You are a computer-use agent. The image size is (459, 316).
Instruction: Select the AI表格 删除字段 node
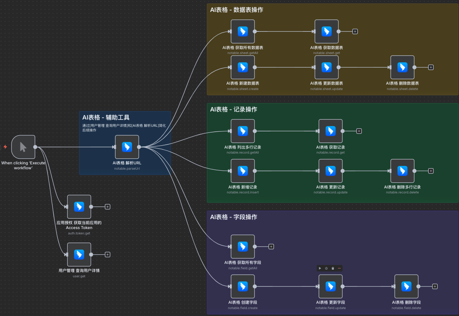pos(406,287)
